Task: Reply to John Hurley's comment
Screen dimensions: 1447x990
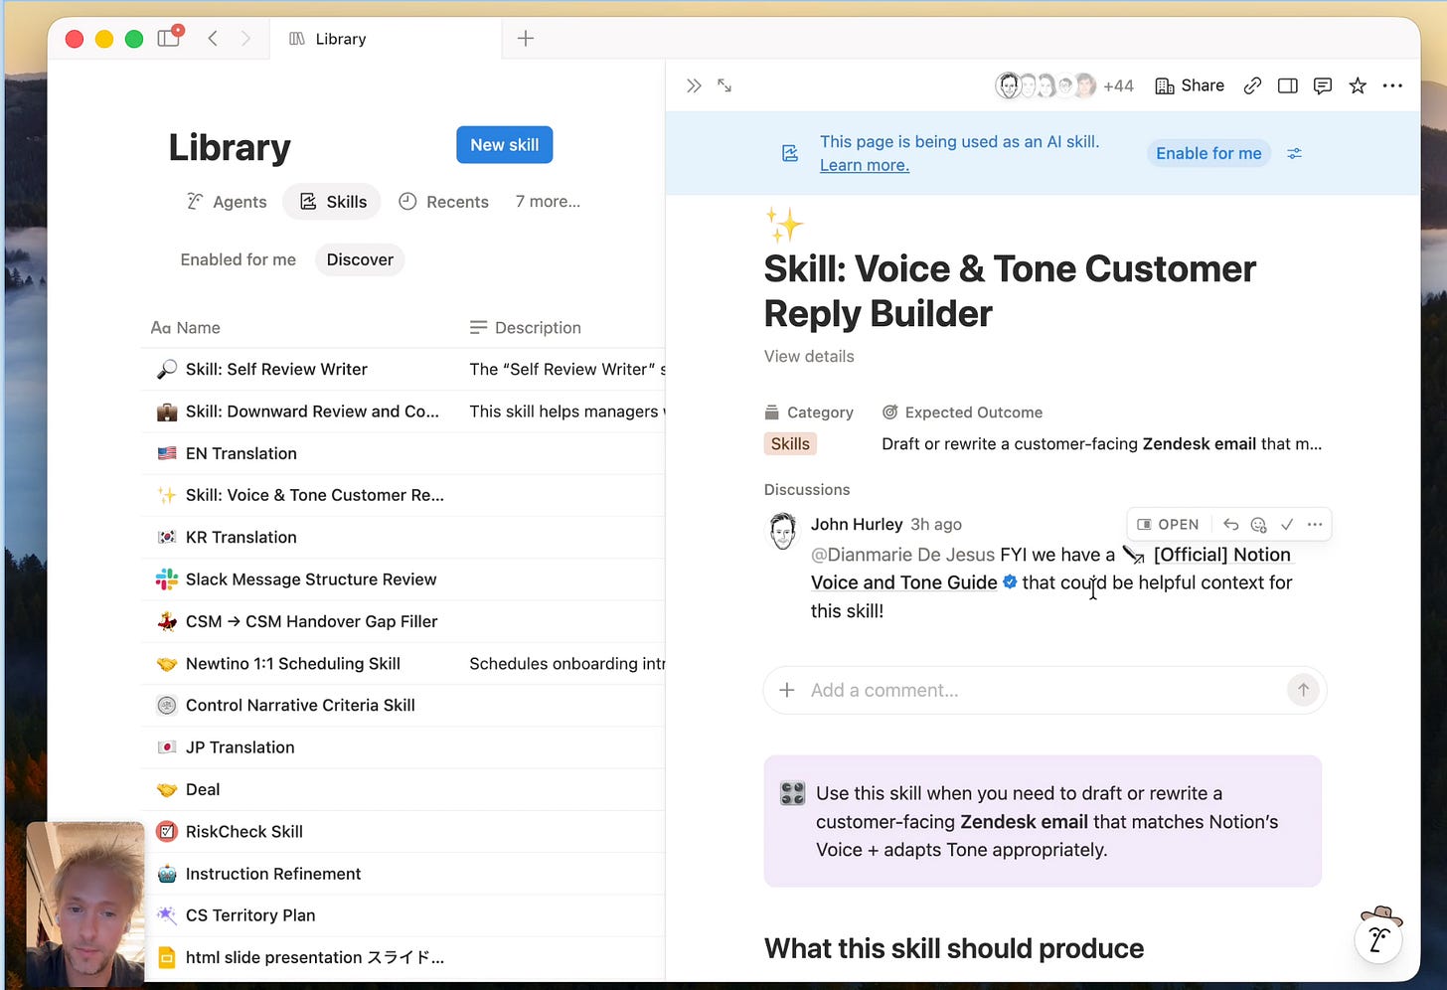Action: [1230, 524]
